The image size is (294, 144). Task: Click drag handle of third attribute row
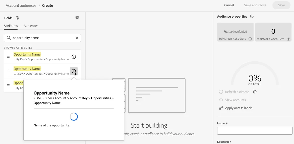8,85
